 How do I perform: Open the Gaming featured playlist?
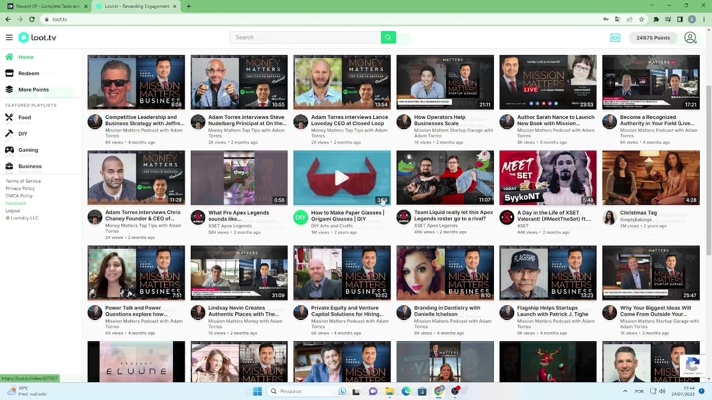[28, 150]
